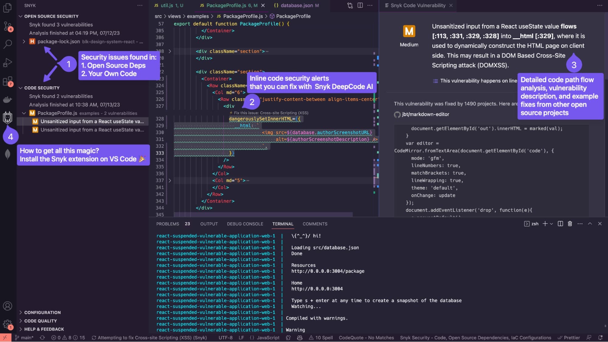Expand the package-lock.json vulnerability item
The image size is (608, 342).
click(x=24, y=41)
